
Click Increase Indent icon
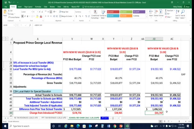click(x=57, y=16)
